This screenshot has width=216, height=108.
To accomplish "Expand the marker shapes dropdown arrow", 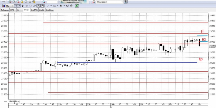I will [64, 6].
